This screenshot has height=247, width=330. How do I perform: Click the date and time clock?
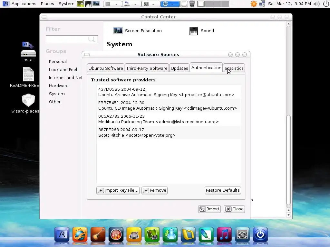(x=289, y=4)
